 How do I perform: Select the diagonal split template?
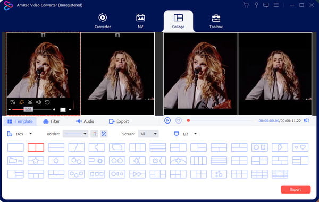click(77, 147)
